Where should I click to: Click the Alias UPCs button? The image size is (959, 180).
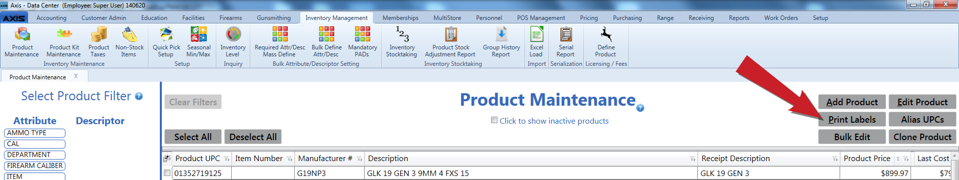922,119
